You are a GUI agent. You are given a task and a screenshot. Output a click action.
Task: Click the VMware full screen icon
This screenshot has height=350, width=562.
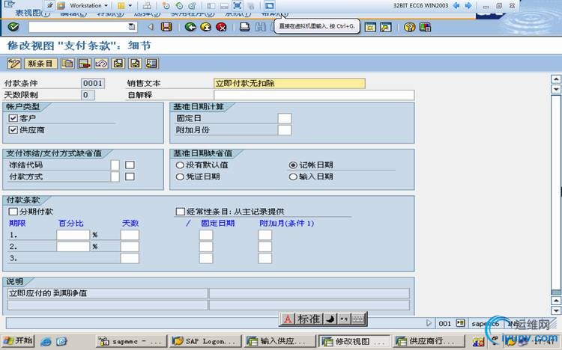click(237, 5)
